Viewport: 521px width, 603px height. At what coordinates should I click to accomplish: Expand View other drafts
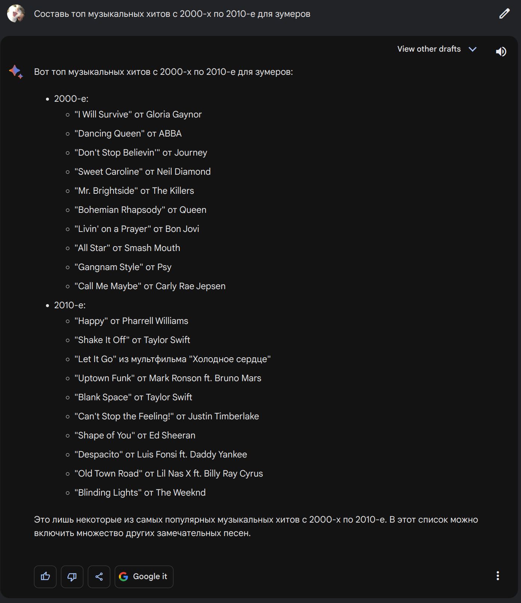pos(429,49)
